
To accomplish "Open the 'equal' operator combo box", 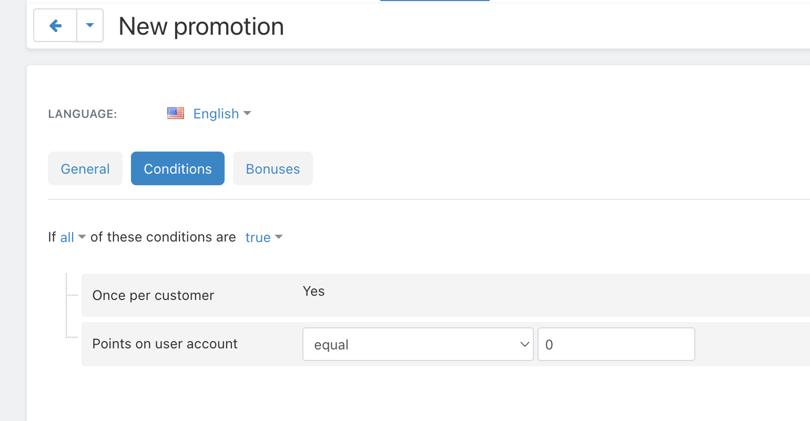I will point(418,344).
